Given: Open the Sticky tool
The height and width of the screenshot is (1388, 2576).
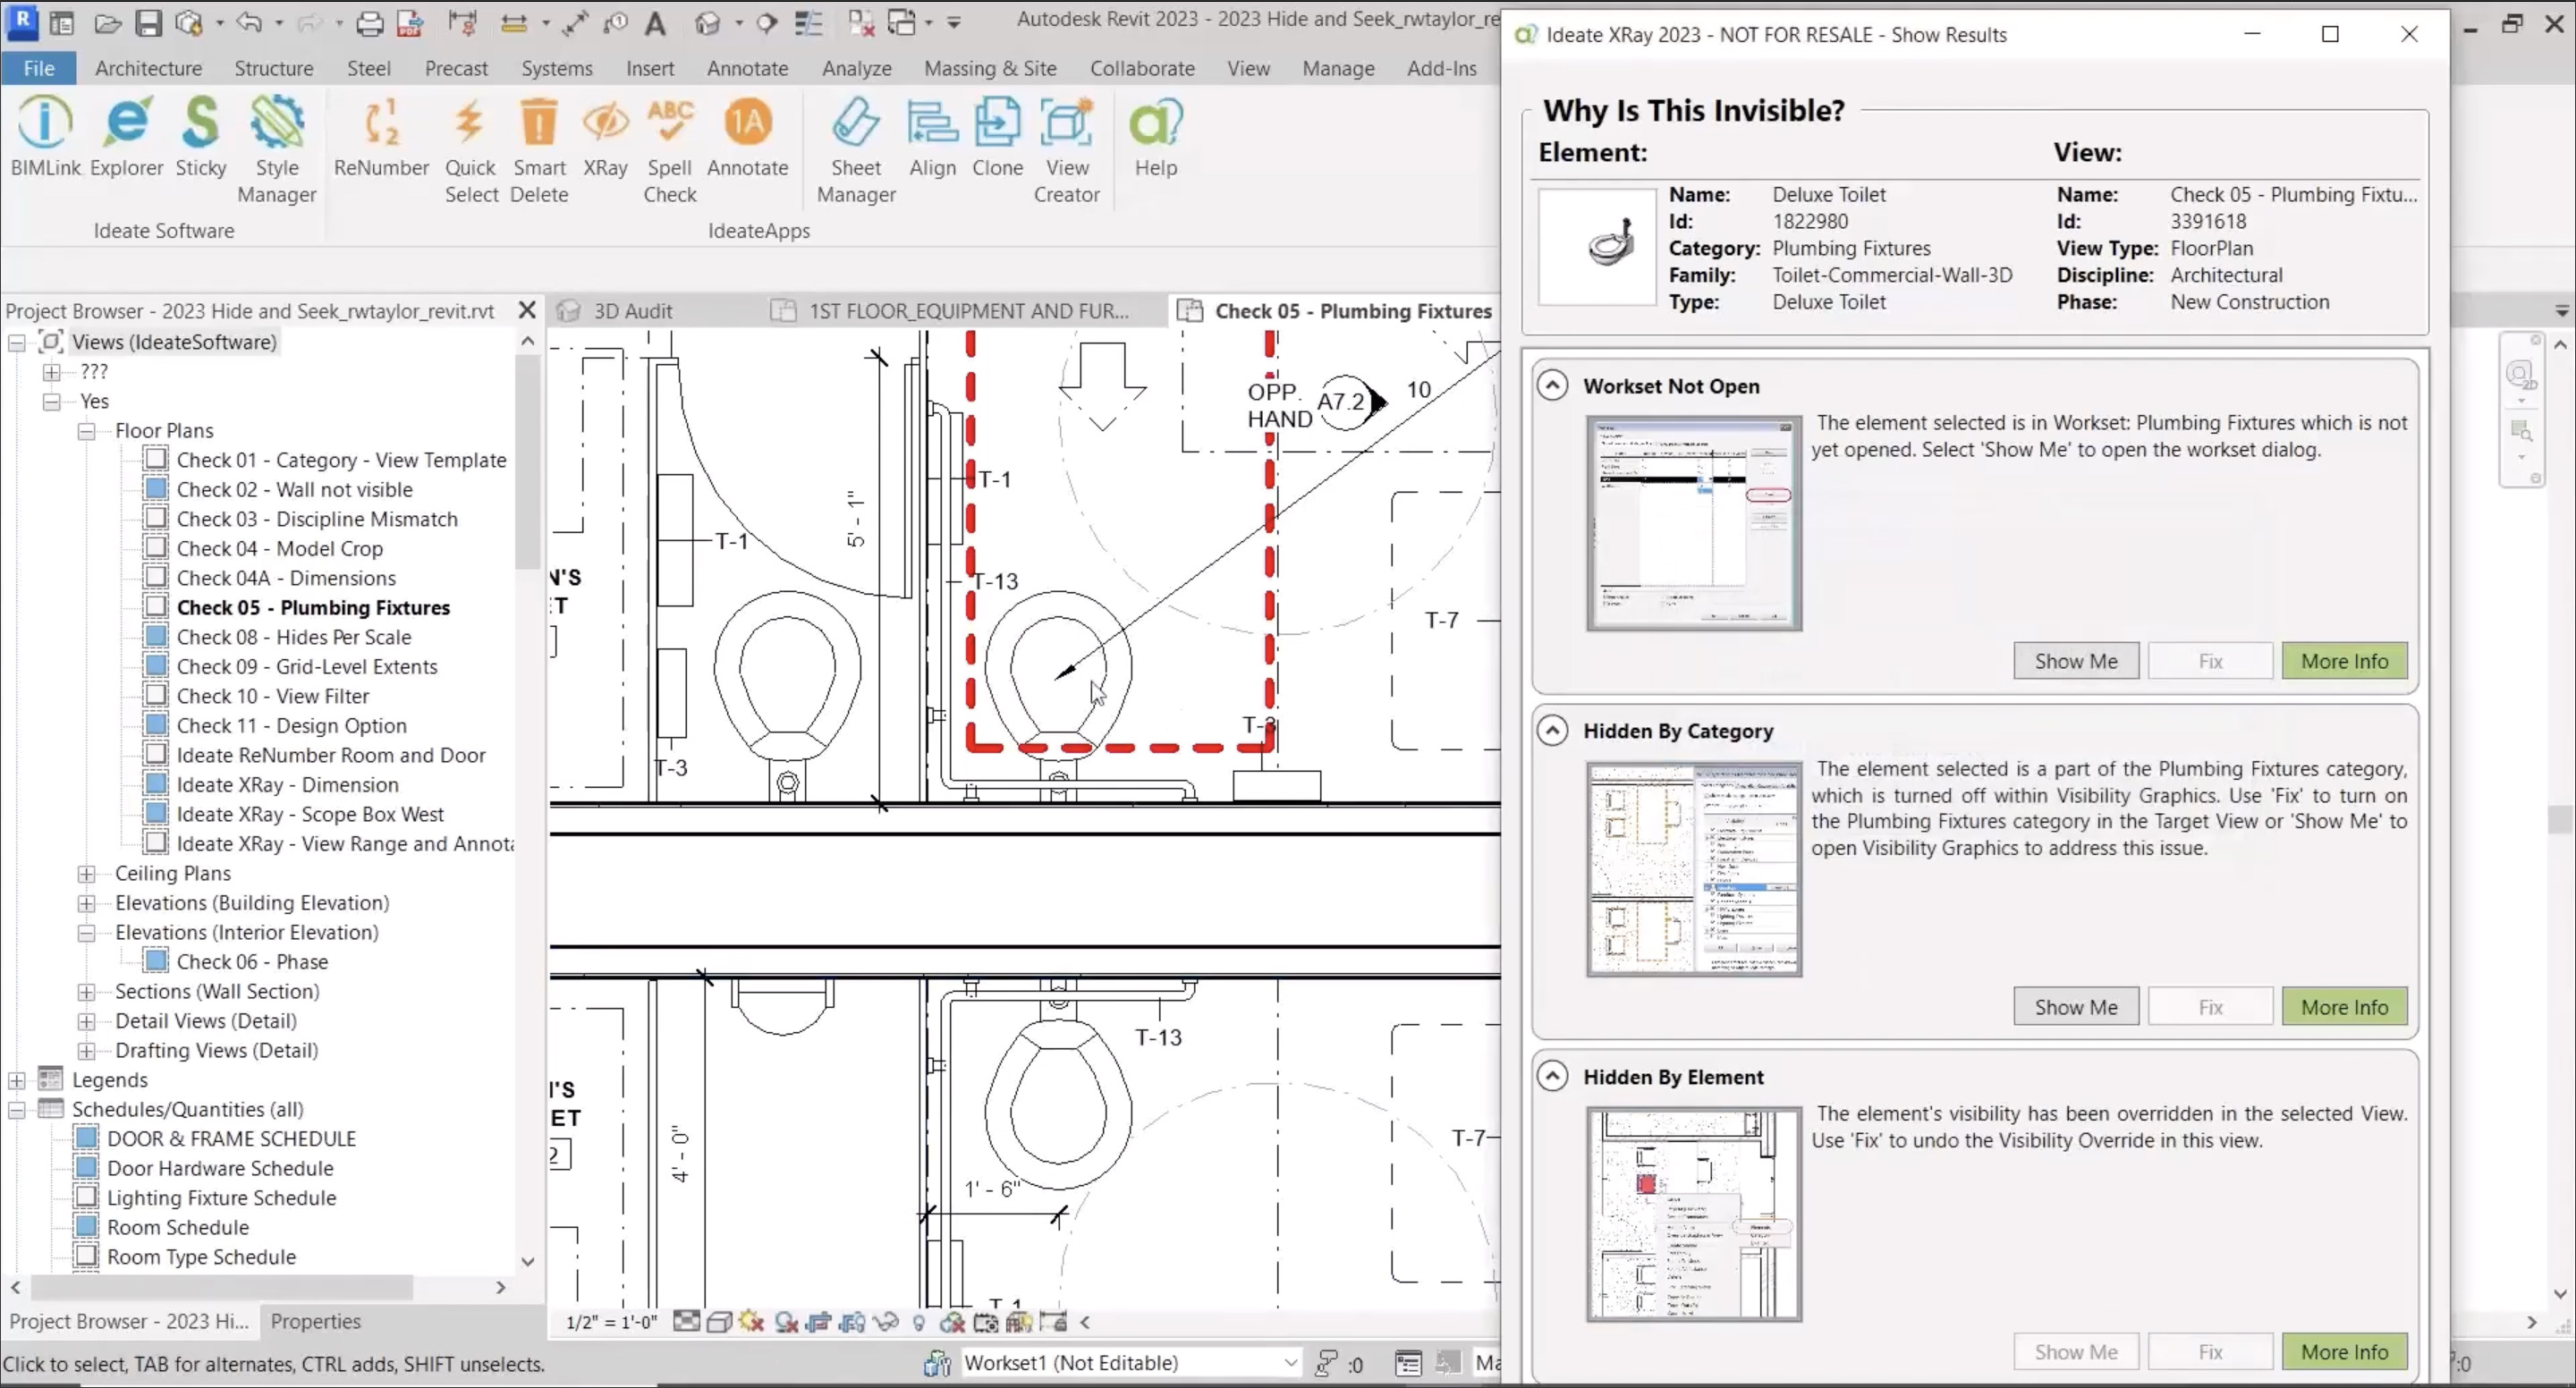Looking at the screenshot, I should [201, 137].
